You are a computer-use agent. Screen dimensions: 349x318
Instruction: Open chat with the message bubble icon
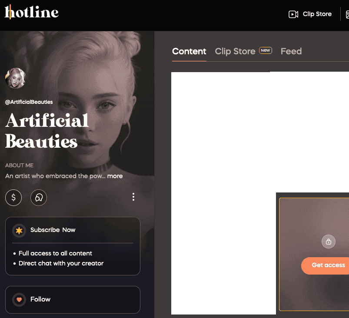(39, 198)
